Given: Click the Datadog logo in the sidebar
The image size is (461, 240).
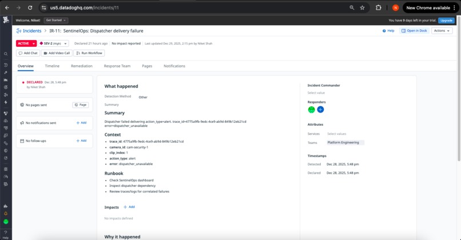Looking at the screenshot, I should 6,20.
